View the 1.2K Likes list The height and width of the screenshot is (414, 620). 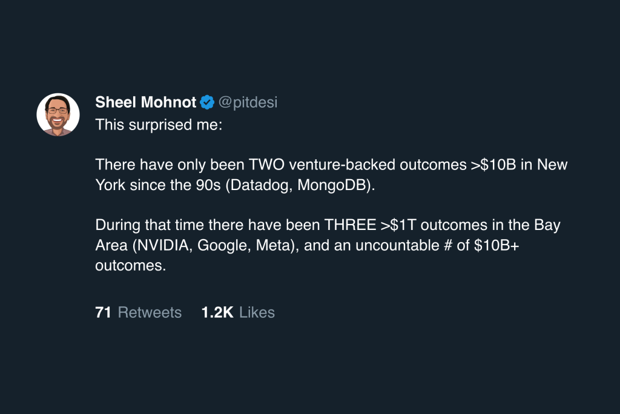coord(238,312)
